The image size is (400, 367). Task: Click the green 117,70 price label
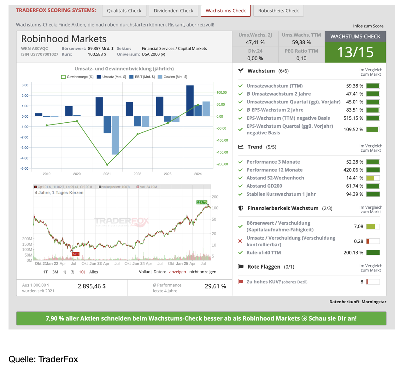click(x=202, y=202)
